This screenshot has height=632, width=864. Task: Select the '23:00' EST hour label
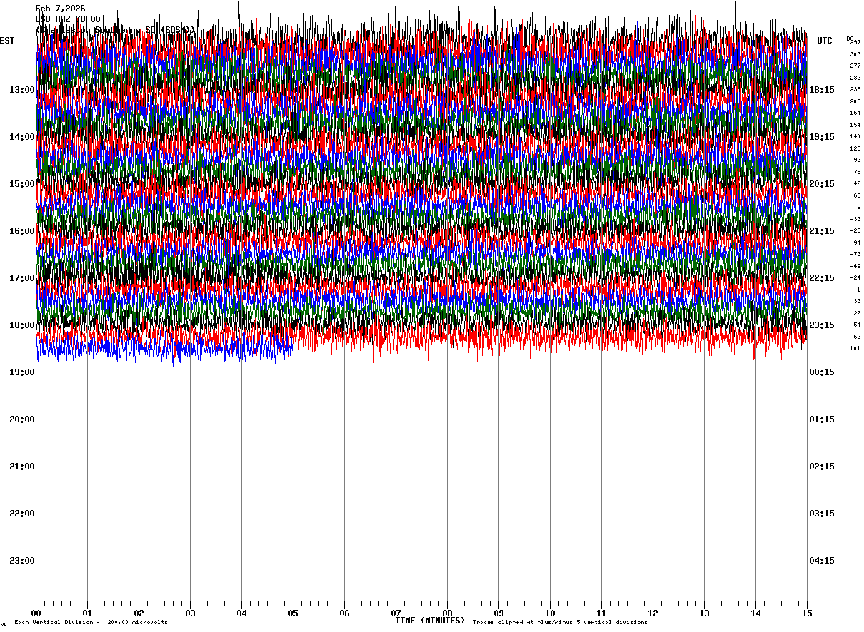tap(22, 561)
